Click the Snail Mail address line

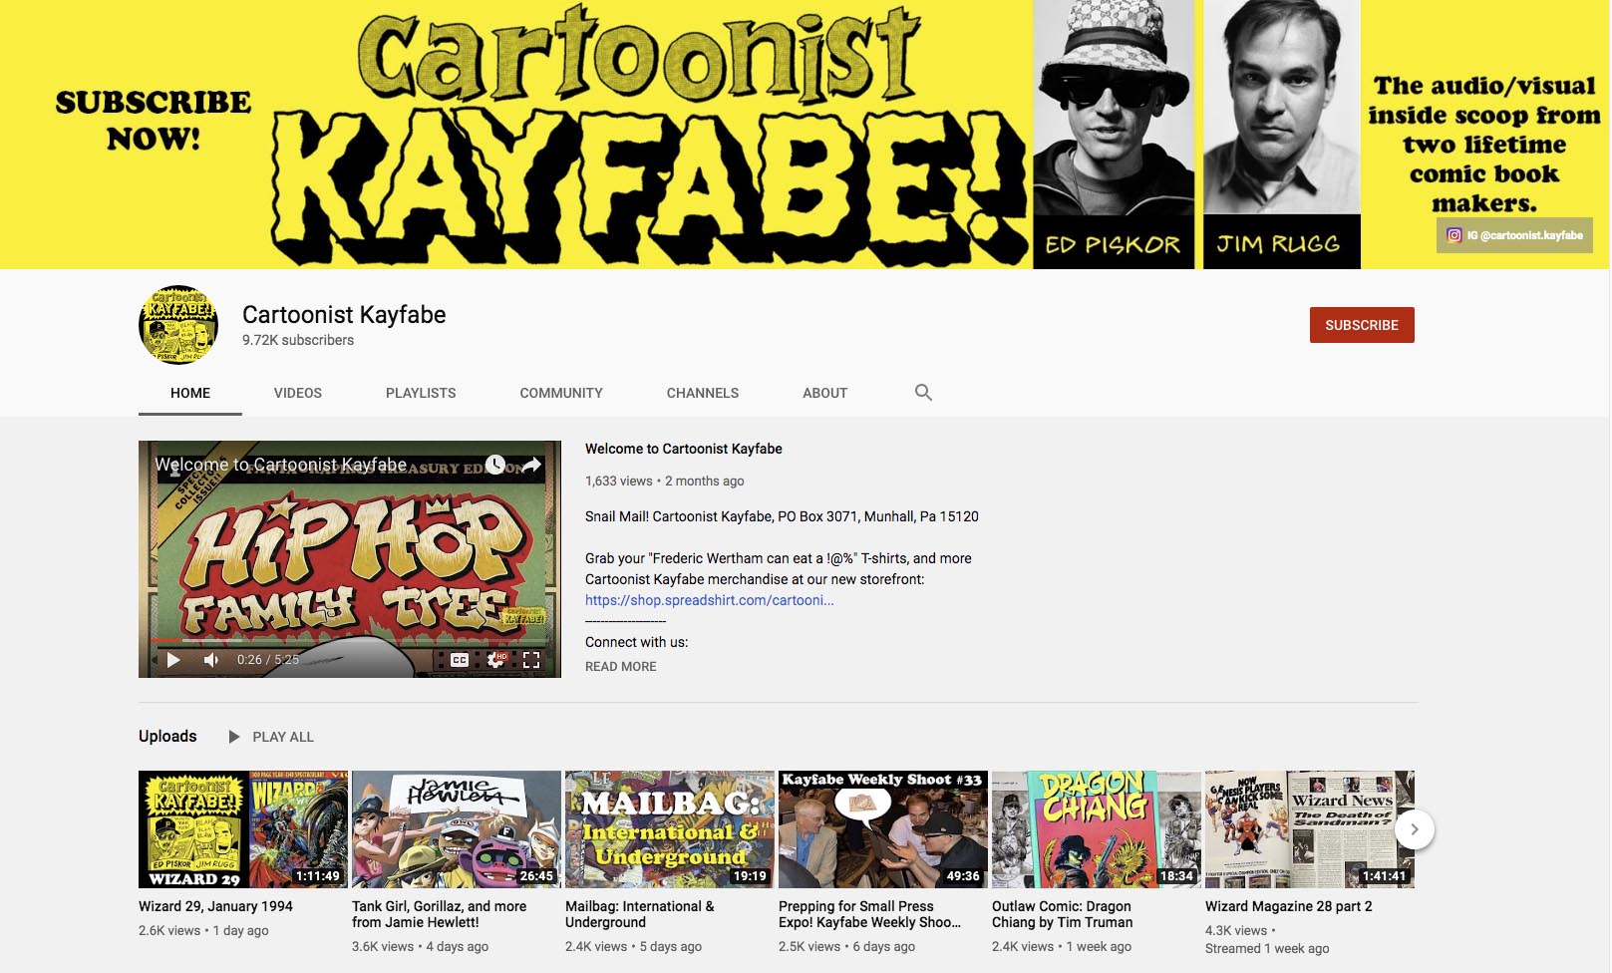tap(782, 516)
